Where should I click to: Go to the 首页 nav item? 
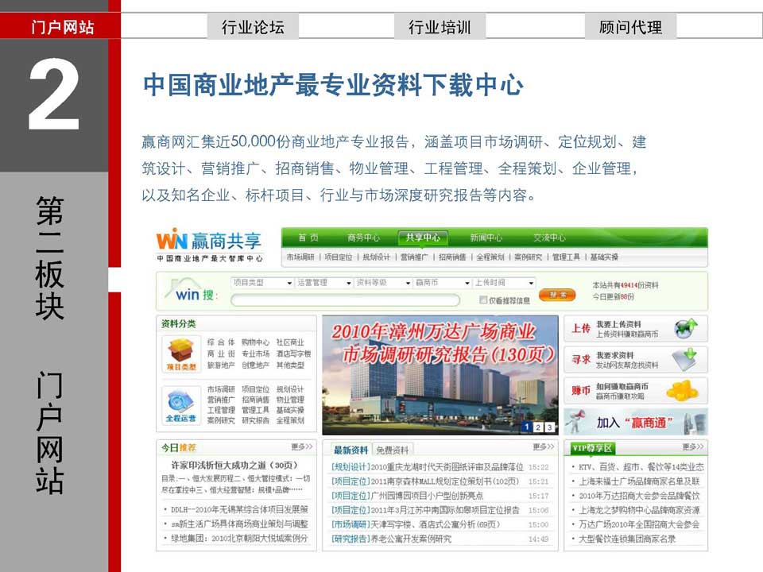click(308, 238)
